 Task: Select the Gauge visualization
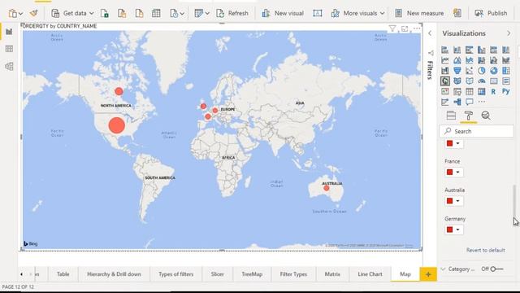click(482, 81)
